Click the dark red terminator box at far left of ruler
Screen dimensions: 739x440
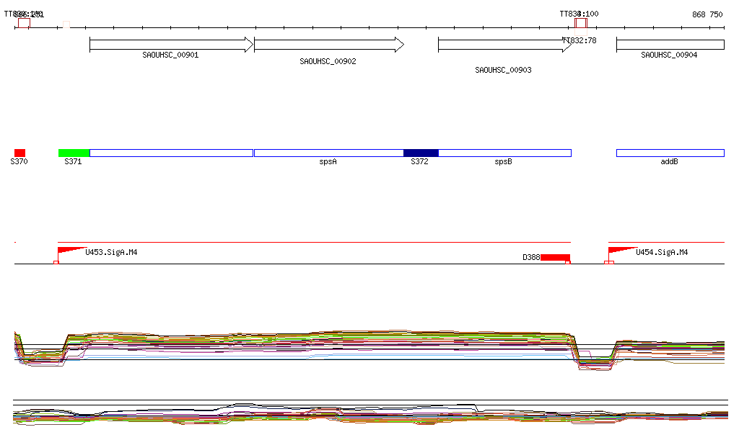pos(24,24)
